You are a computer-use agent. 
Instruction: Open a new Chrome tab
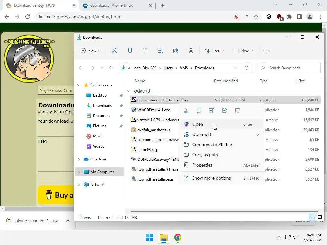[163, 5]
